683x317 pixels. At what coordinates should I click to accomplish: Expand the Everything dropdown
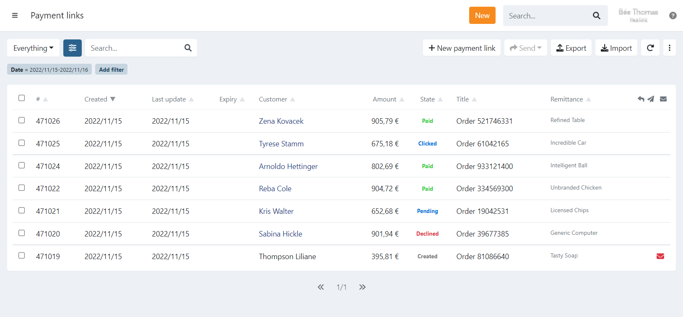(33, 48)
